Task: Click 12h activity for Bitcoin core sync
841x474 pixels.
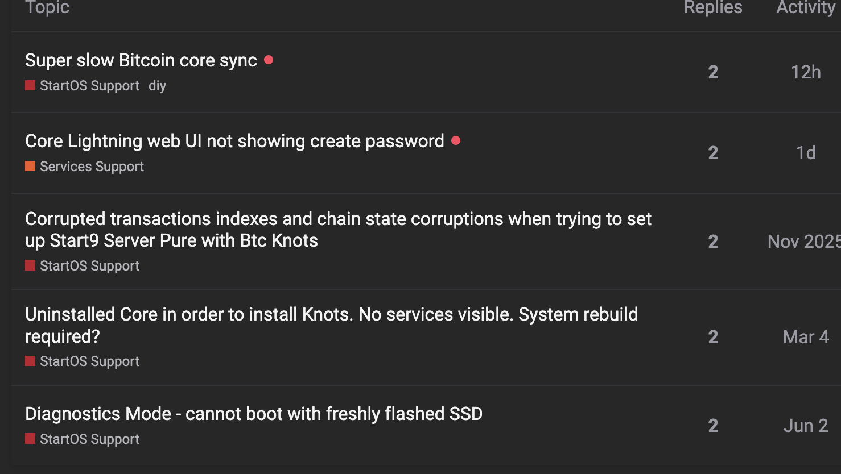Action: (806, 72)
